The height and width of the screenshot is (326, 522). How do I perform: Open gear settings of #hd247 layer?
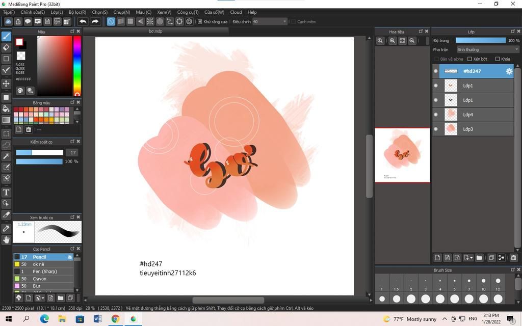[x=509, y=71]
